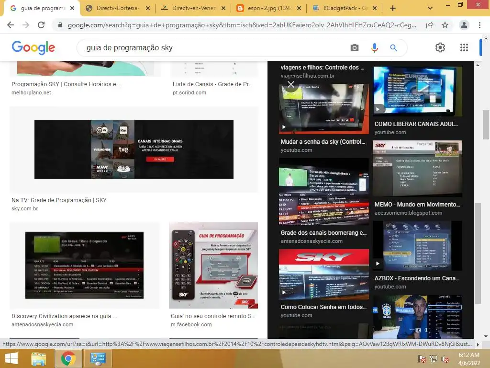Switch to the 8GadgetPack tab

[344, 8]
